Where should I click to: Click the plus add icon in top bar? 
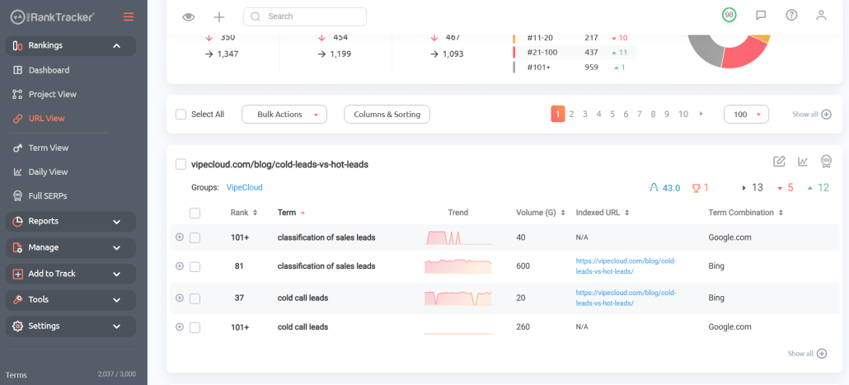(x=218, y=16)
